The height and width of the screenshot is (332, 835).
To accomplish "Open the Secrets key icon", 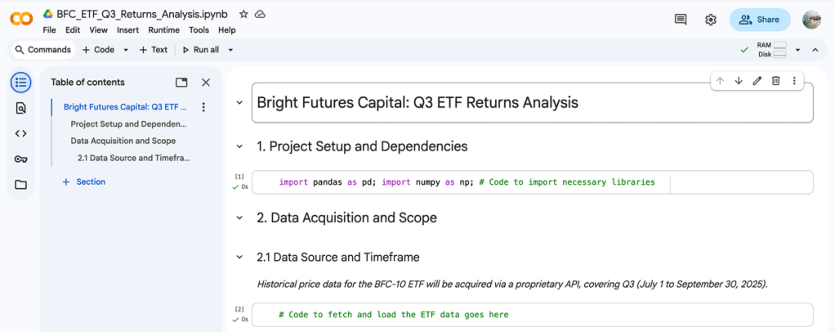I will click(x=20, y=159).
